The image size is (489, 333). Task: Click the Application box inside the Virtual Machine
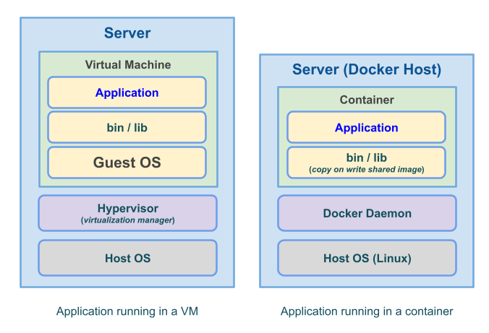tap(127, 92)
